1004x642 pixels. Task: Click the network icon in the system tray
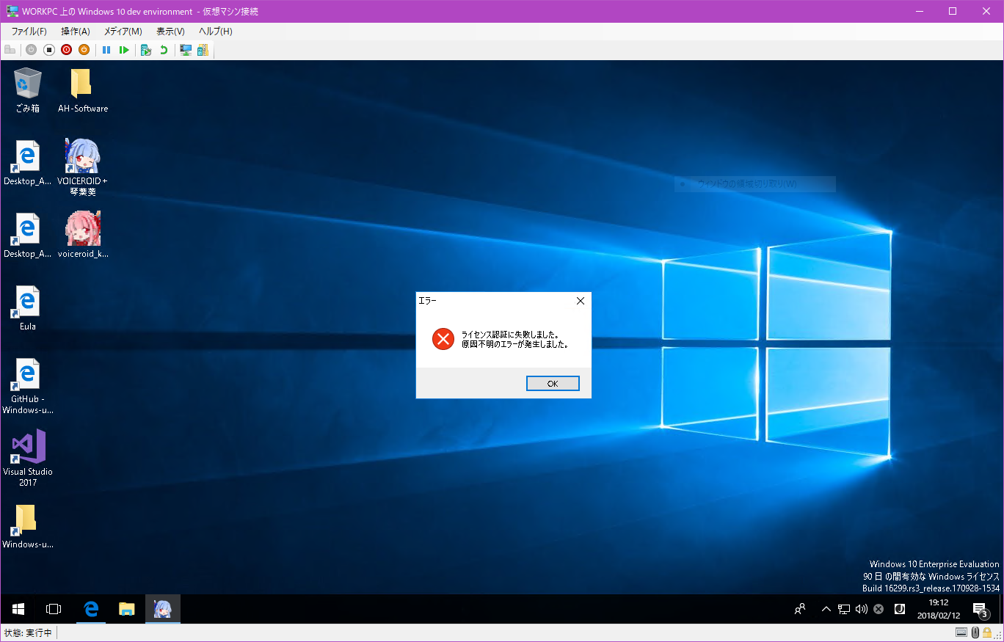point(844,609)
